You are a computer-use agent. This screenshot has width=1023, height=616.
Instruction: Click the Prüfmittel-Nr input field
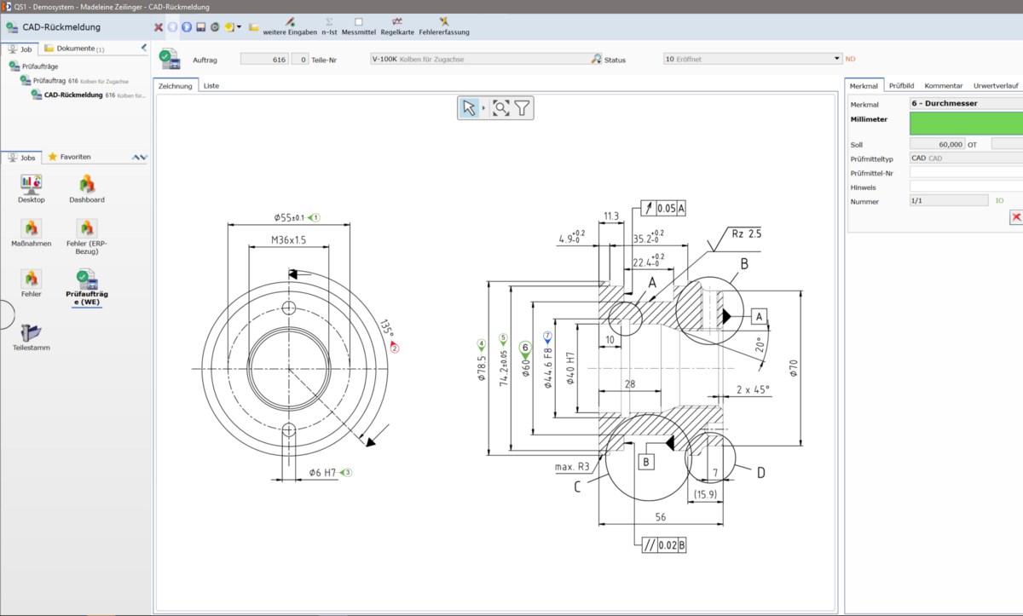coord(966,172)
